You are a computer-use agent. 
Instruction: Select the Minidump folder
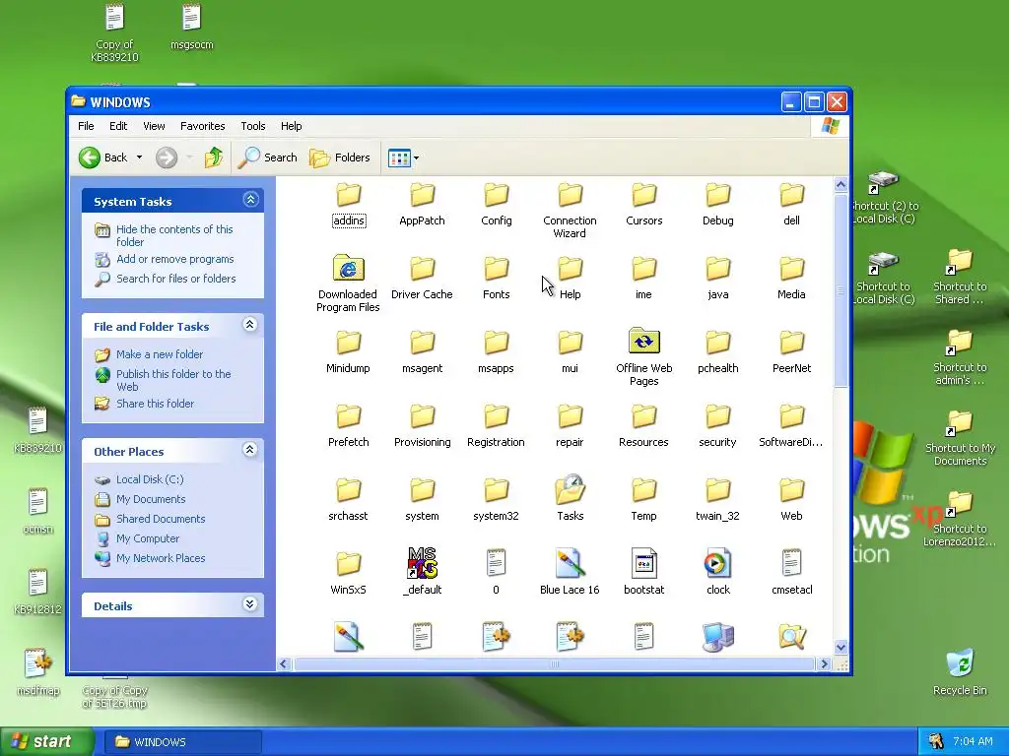(348, 342)
